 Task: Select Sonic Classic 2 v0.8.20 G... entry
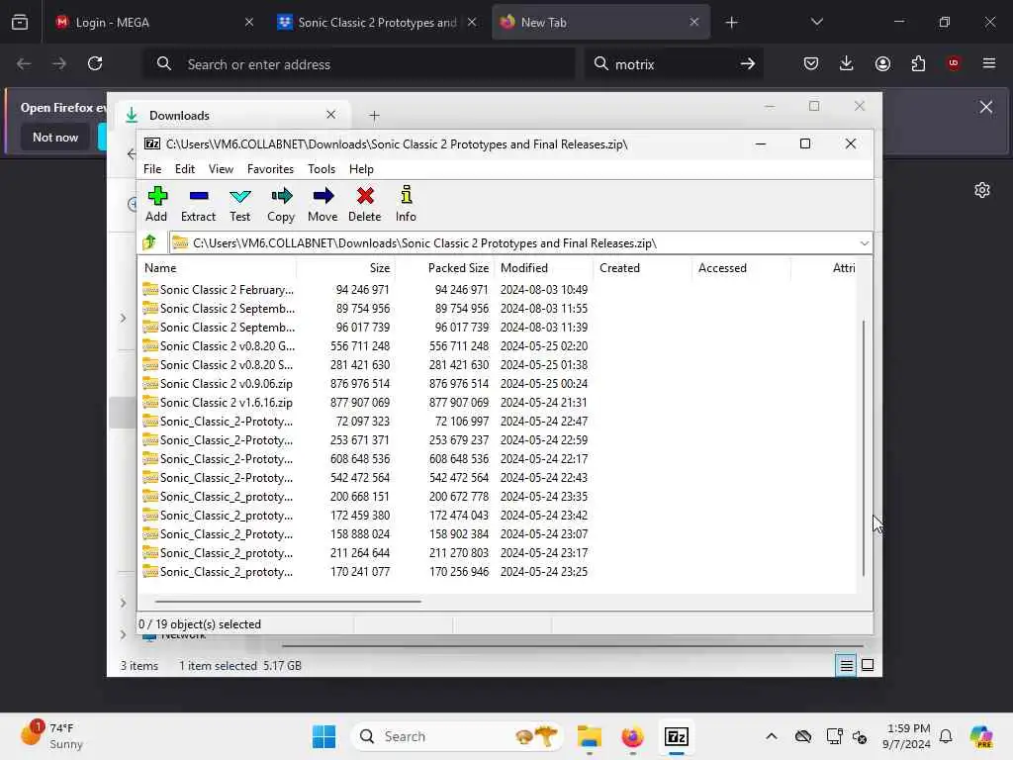pyautogui.click(x=365, y=345)
